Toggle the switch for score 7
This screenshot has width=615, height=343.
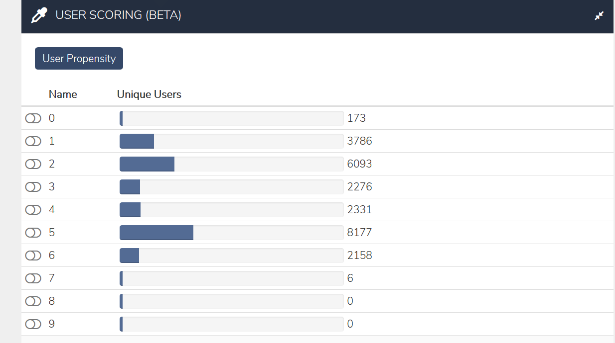(x=33, y=278)
